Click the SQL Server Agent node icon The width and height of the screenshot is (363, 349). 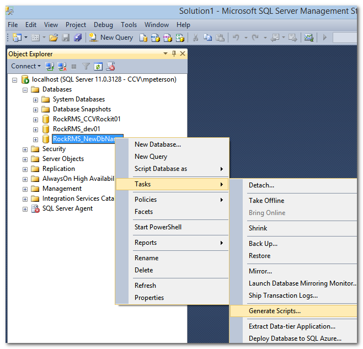point(34,208)
